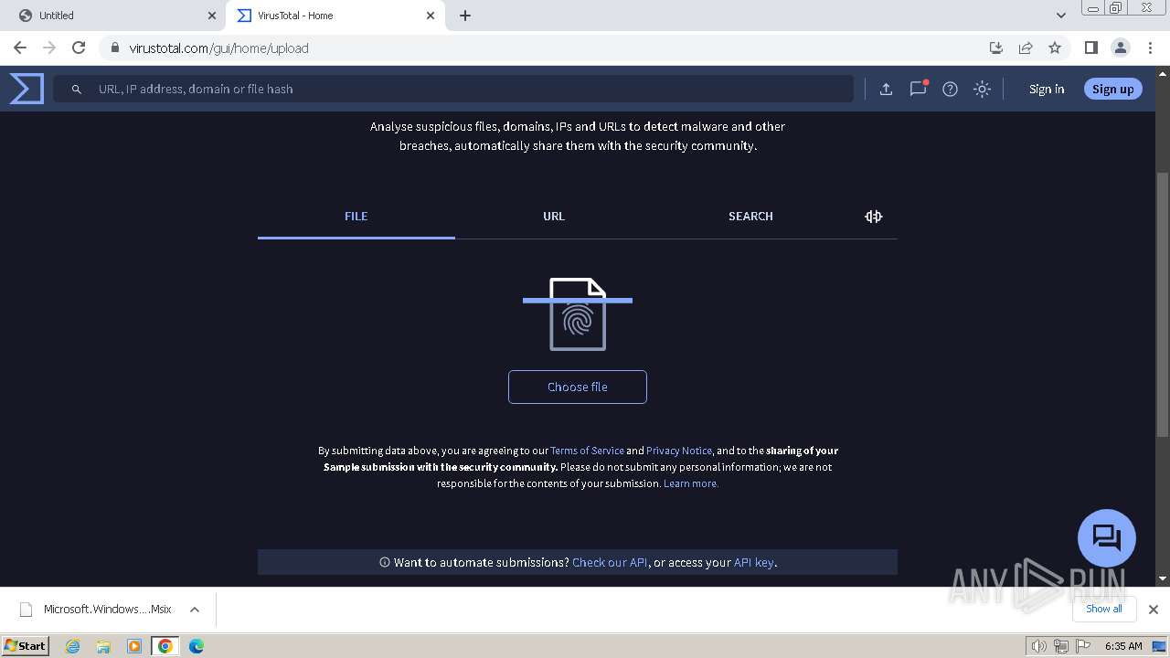Close the downloads bar
The width and height of the screenshot is (1170, 658).
1154,610
